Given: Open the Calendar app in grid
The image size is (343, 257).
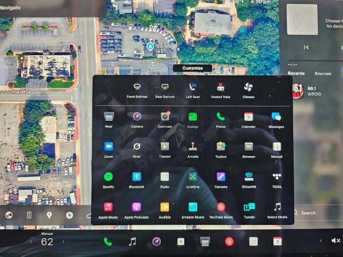Looking at the screenshot, I should (x=249, y=120).
